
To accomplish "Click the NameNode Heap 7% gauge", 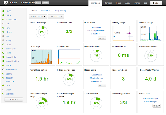I will click(x=96, y=56).
